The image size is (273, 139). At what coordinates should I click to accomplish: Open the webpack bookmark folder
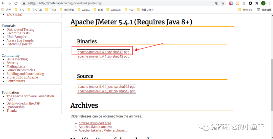coord(114,10)
